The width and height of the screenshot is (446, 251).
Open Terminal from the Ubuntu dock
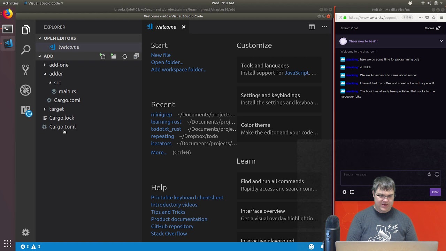(8, 29)
